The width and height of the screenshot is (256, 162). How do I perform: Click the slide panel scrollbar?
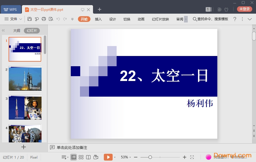(45, 45)
